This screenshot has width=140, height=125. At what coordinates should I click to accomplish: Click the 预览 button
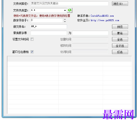point(120,27)
